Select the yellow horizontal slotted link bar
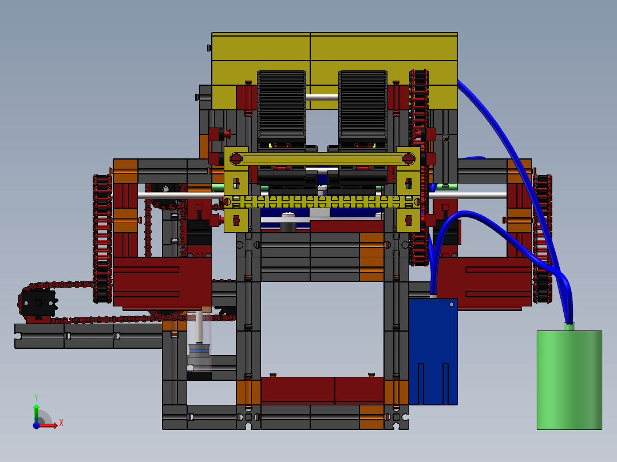617x462 pixels. (322, 159)
